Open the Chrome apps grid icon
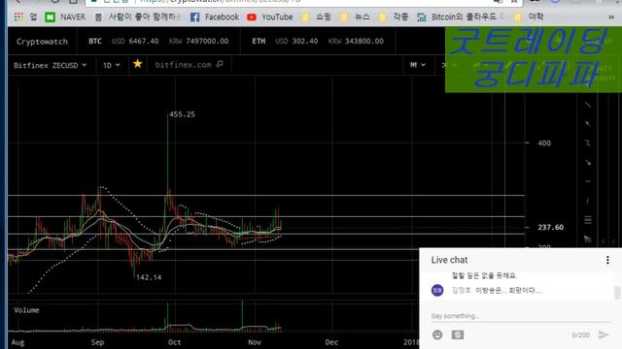 pyautogui.click(x=18, y=17)
